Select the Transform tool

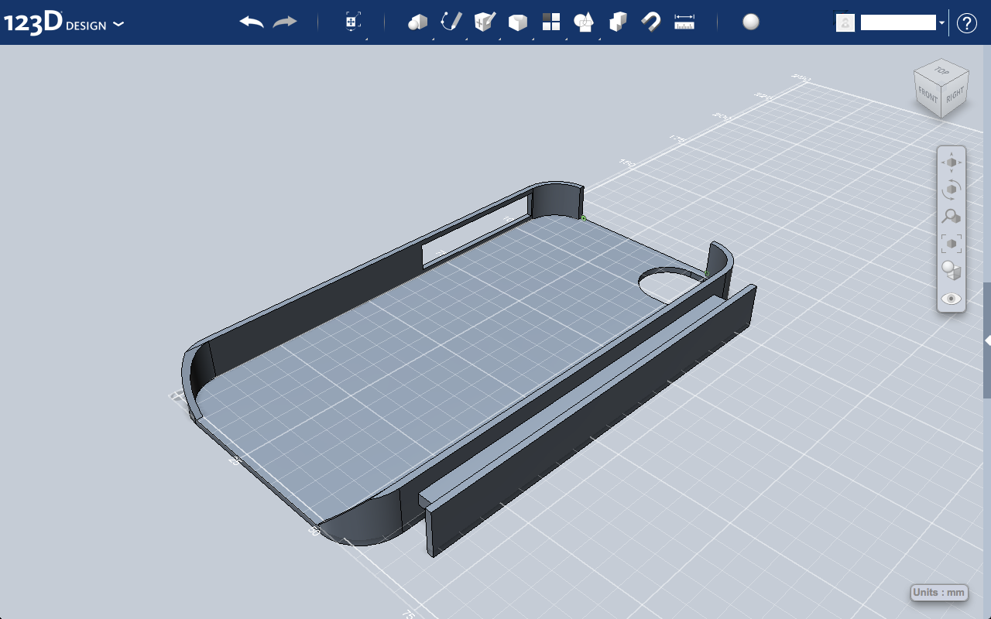352,22
